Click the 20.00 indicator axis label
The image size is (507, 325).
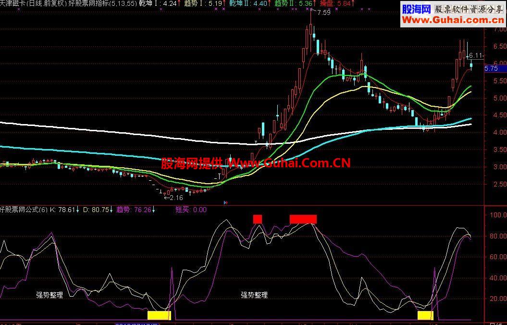(498, 299)
